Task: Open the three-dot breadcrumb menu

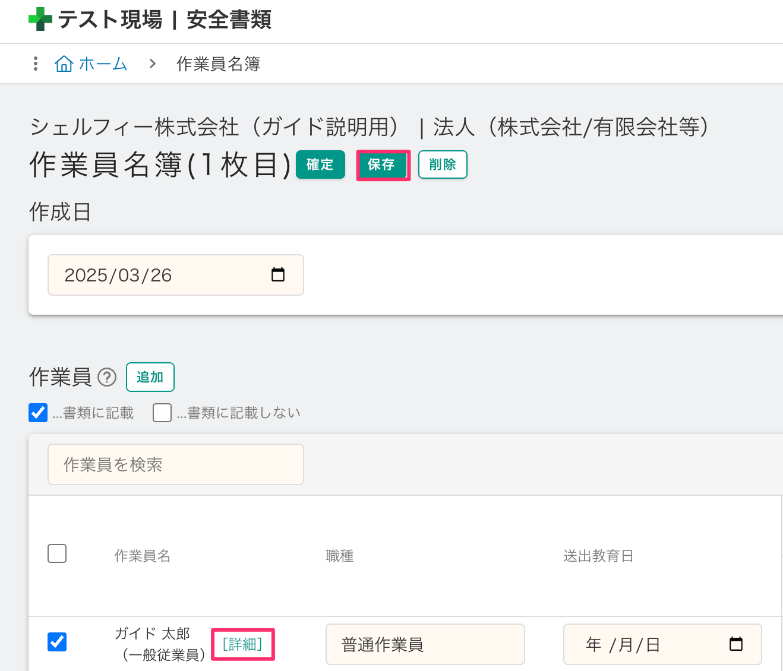Action: tap(36, 64)
